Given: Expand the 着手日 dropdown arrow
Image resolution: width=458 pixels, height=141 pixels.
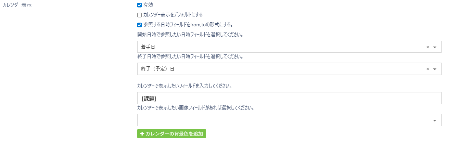Looking at the screenshot, I should [x=435, y=47].
